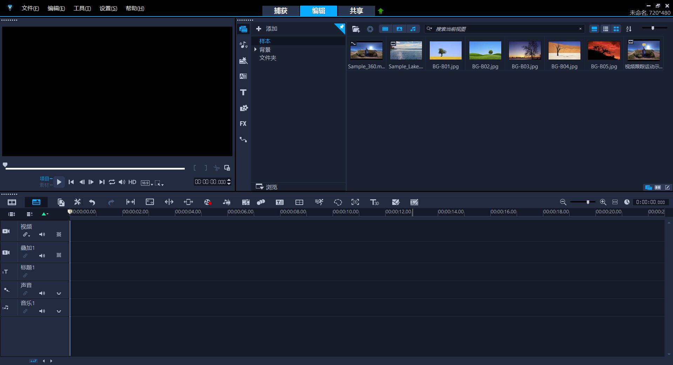Toggle show photos filter in library

399,29
